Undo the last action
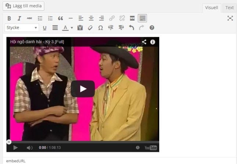This screenshot has width=237, height=164. (131, 28)
